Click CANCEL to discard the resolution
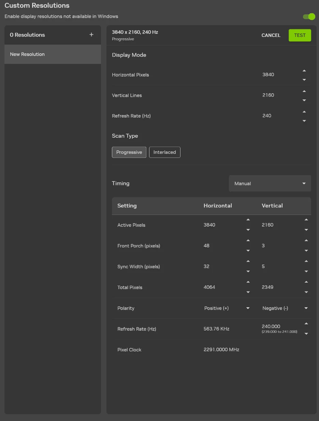The width and height of the screenshot is (319, 421). tap(271, 35)
